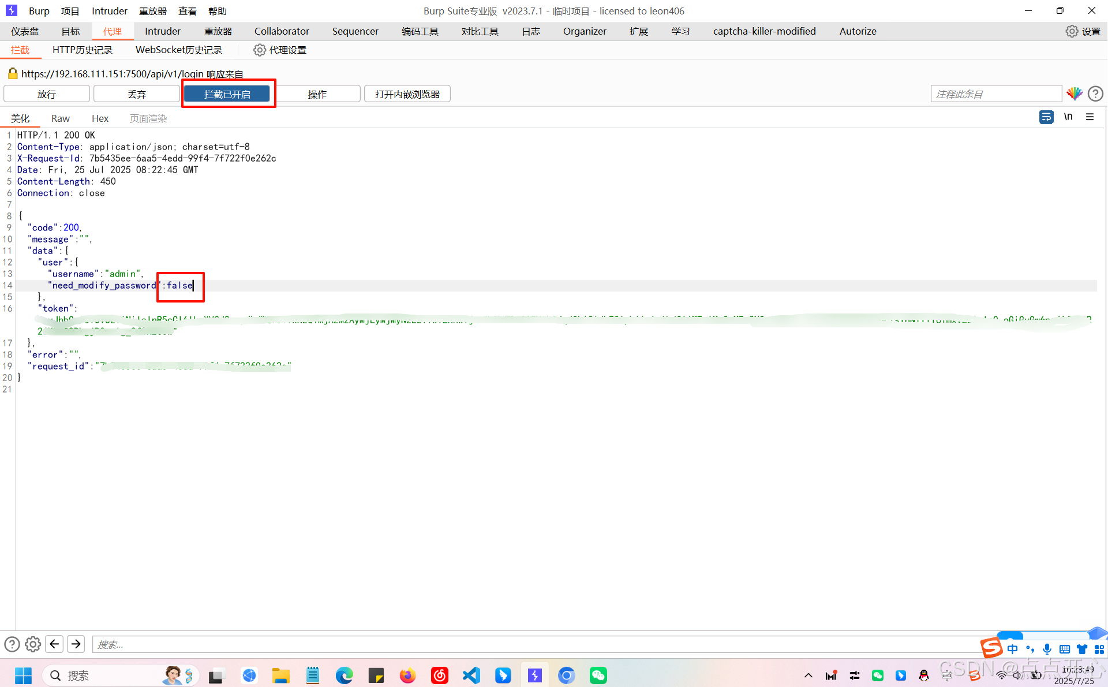The height and width of the screenshot is (687, 1108).
Task: Click the Burp Suite logo icon
Action: point(12,10)
